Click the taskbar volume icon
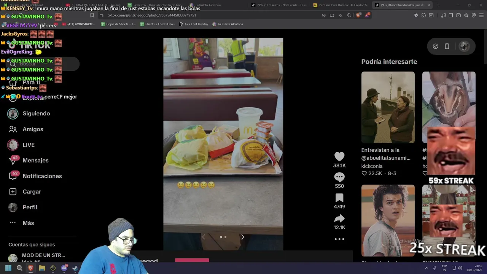Screen dimensions: 487x274 click(x=460, y=268)
